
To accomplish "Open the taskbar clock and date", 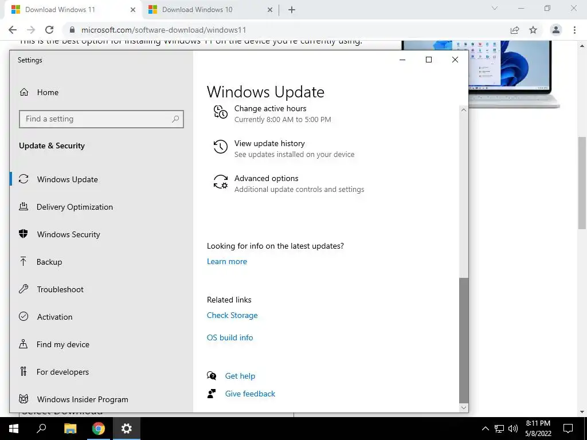I will click(538, 429).
